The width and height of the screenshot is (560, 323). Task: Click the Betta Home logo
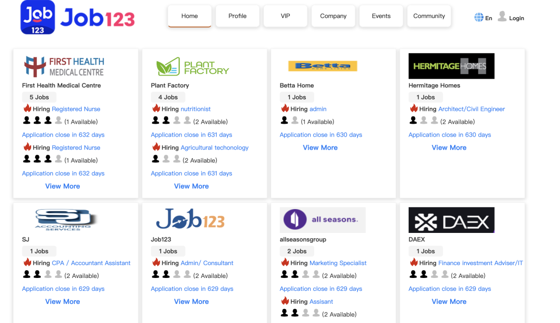pyautogui.click(x=323, y=66)
